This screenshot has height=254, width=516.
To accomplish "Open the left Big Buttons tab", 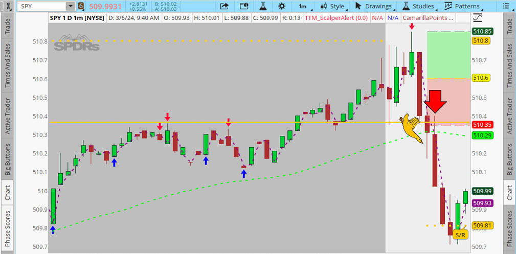I will [x=7, y=159].
